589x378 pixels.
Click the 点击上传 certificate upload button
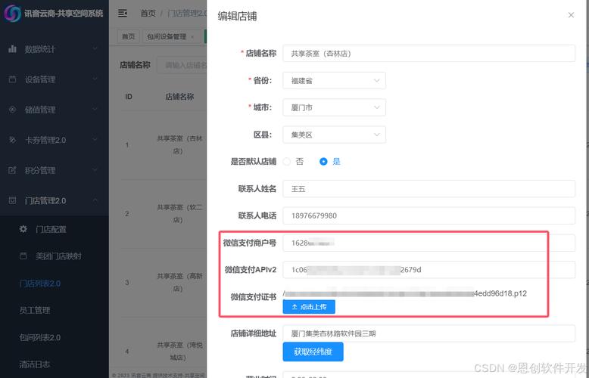tap(309, 307)
